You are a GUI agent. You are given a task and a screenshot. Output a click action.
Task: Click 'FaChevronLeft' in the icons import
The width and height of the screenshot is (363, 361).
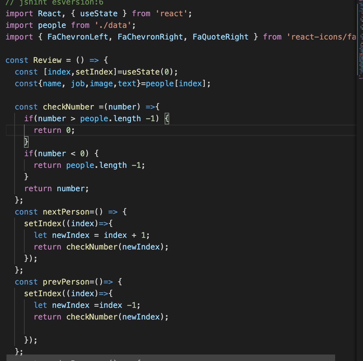[78, 37]
